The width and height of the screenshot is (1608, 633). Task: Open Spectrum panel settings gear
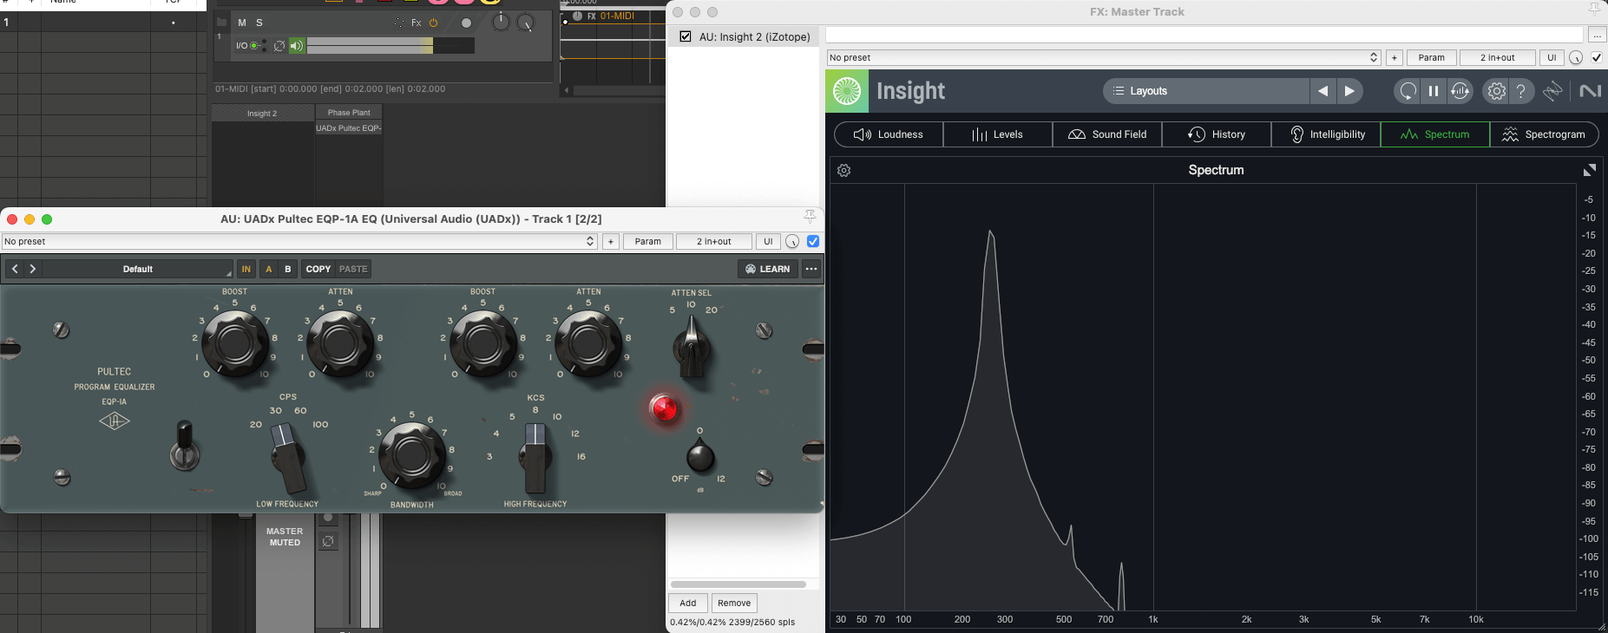pyautogui.click(x=843, y=171)
